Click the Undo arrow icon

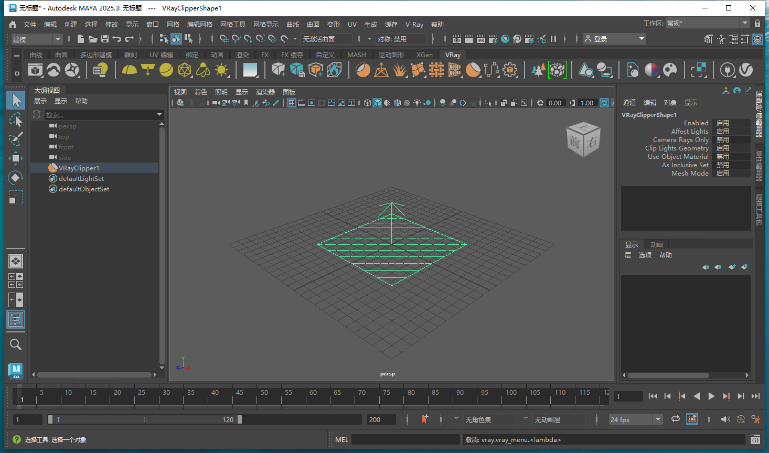116,39
